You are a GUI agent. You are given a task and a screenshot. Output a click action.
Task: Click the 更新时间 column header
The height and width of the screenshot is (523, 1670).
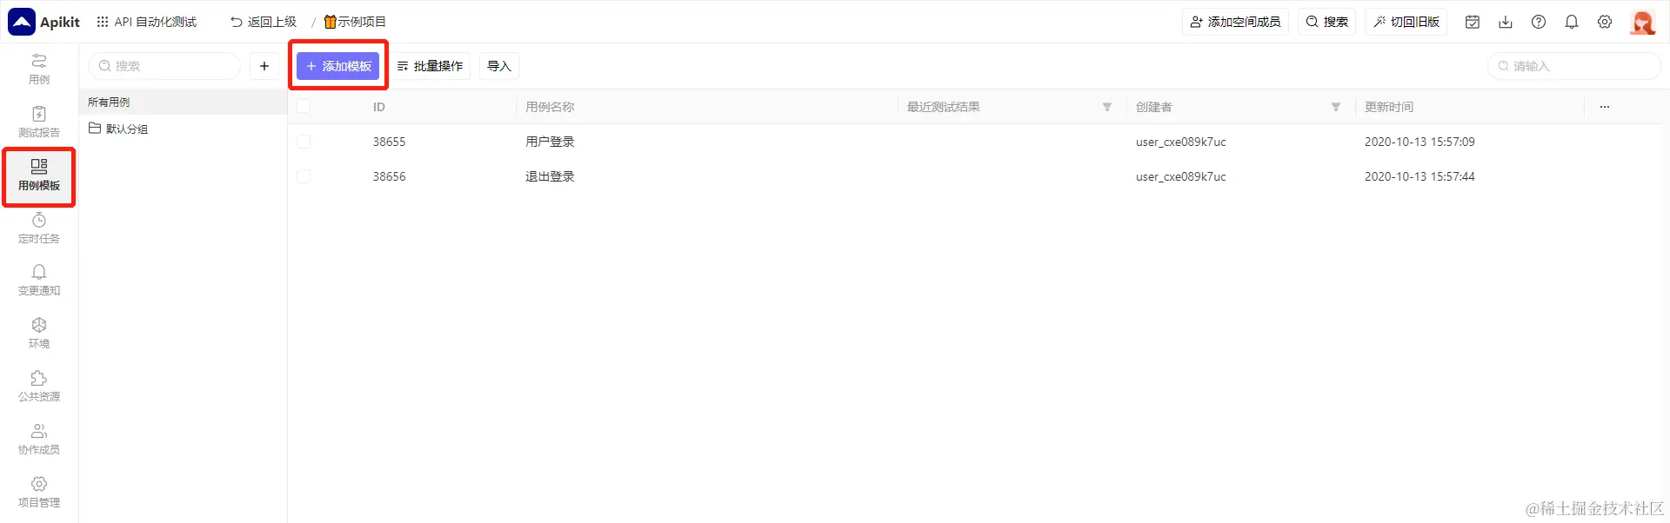point(1389,107)
